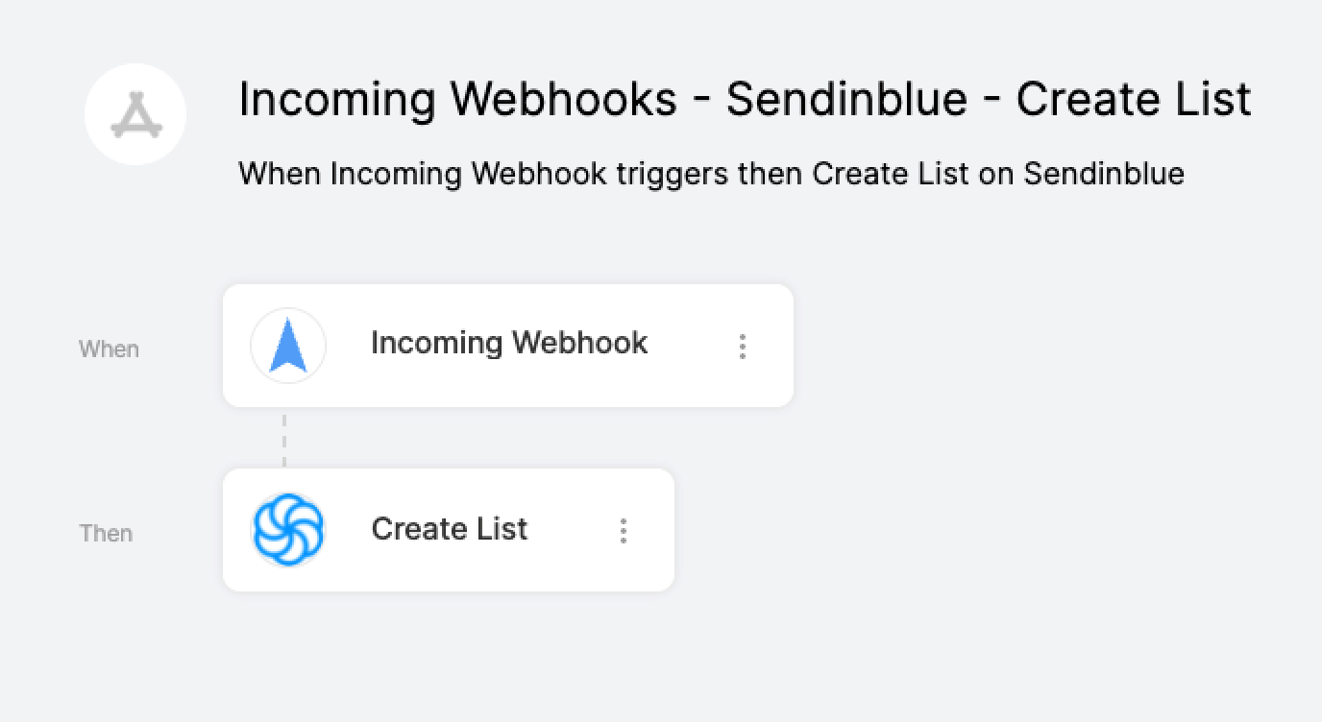1322x722 pixels.
Task: Select the Incoming Webhook trigger card
Action: tap(508, 346)
